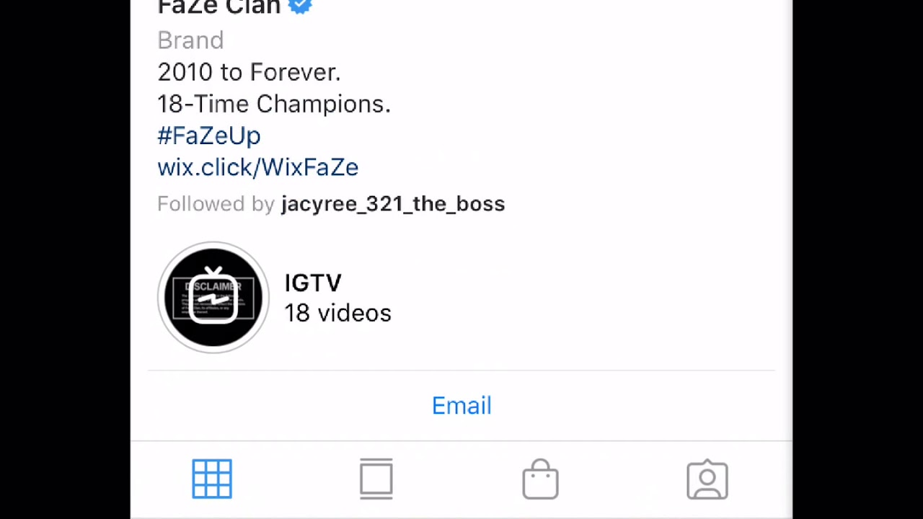Open the single-column feed view tab
Screen dimensions: 923x519
pyautogui.click(x=376, y=479)
